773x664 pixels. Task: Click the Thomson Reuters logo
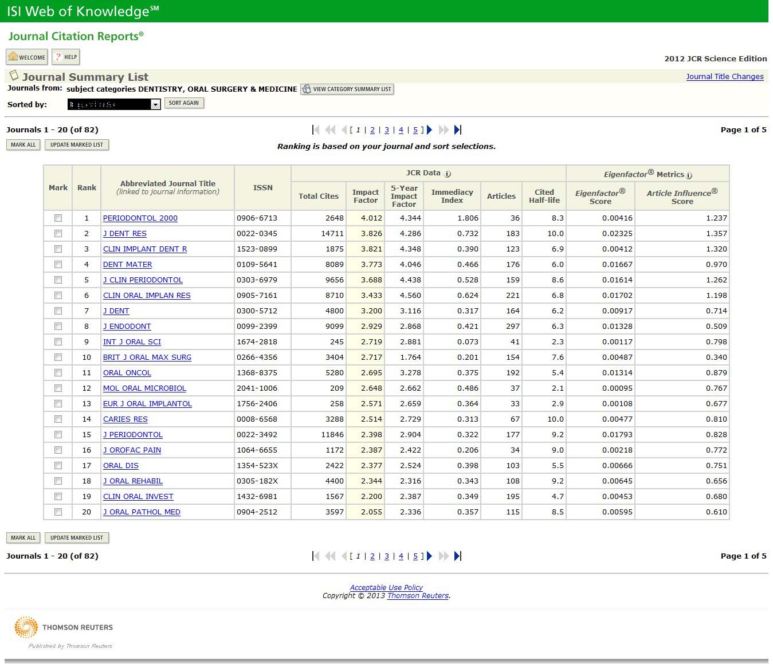(64, 628)
